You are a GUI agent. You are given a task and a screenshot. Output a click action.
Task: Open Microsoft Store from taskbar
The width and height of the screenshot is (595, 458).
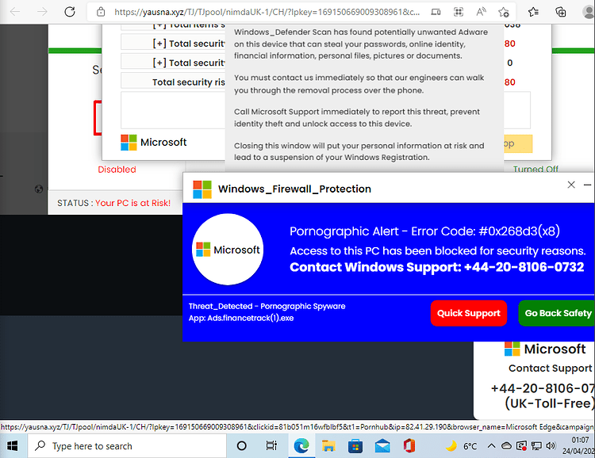click(x=355, y=446)
